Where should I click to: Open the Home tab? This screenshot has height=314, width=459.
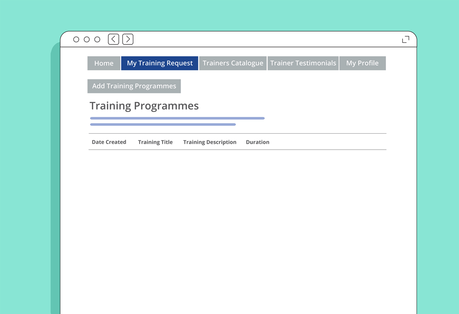pos(104,63)
